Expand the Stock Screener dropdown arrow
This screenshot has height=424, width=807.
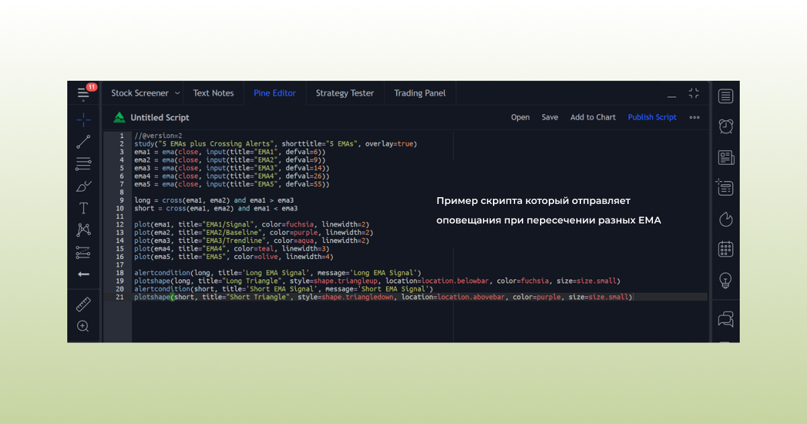click(178, 94)
